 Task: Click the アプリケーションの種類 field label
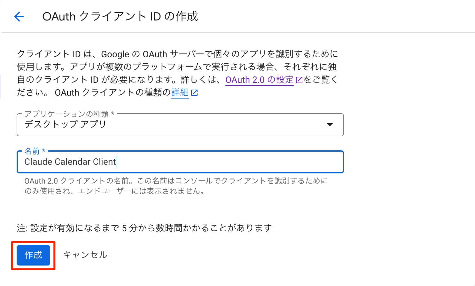(66, 114)
